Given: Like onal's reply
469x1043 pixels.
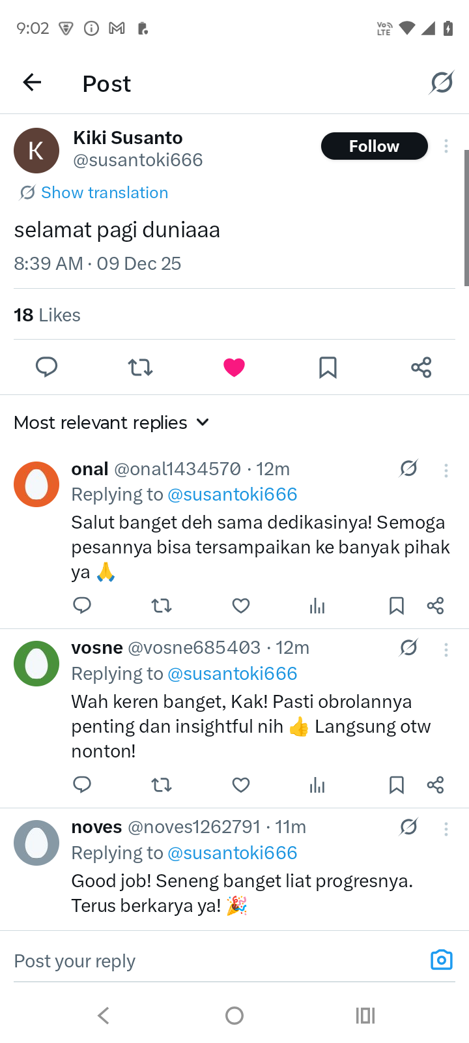Looking at the screenshot, I should 241,606.
